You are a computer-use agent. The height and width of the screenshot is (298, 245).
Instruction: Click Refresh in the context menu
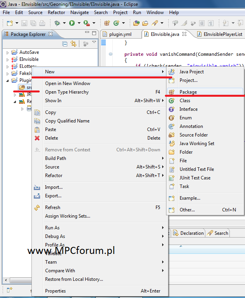tap(100, 208)
